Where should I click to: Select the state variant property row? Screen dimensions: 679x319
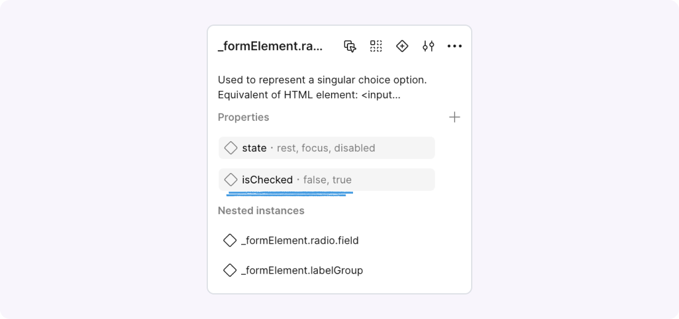click(327, 148)
